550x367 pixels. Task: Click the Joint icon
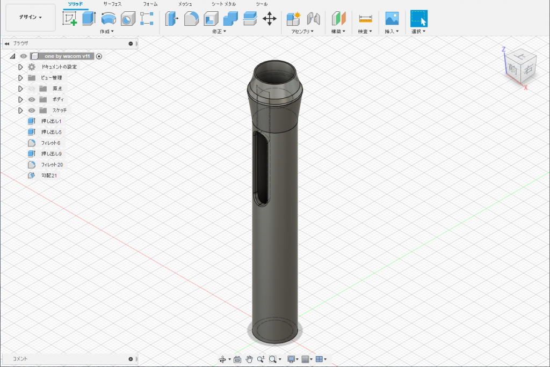313,19
